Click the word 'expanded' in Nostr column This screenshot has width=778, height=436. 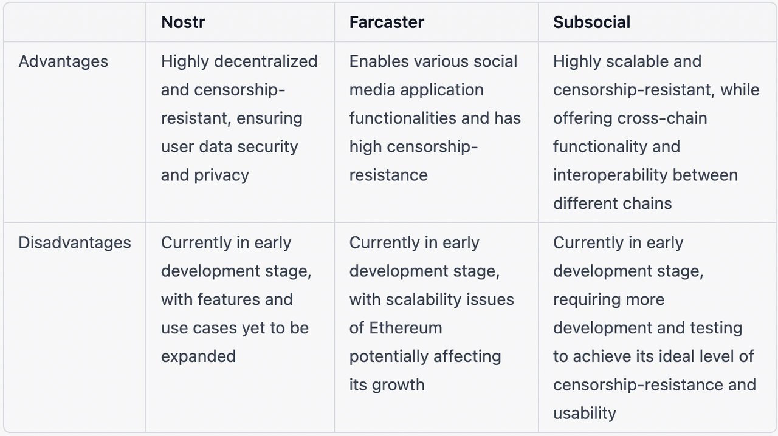point(198,356)
